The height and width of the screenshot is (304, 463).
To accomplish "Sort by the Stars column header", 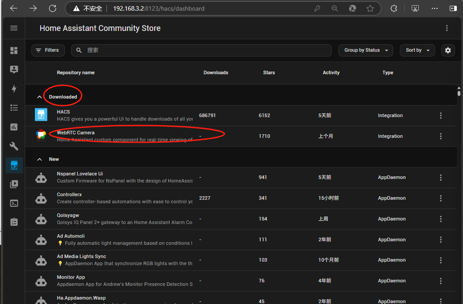I will (x=269, y=72).
